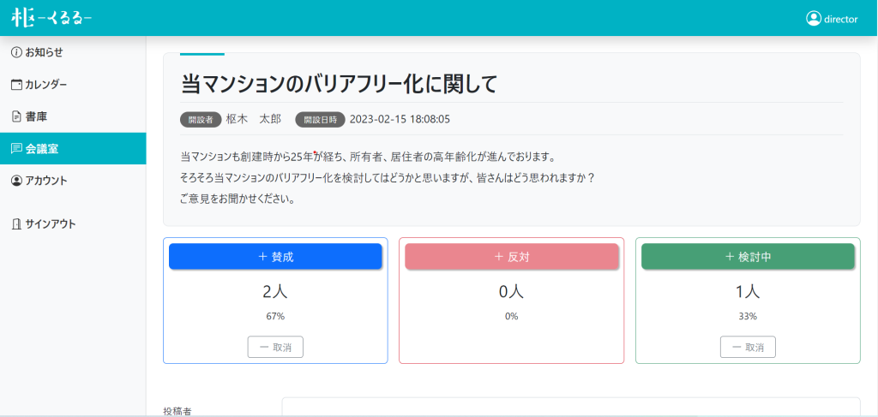
Task: Click the director user avatar icon
Action: coord(813,19)
